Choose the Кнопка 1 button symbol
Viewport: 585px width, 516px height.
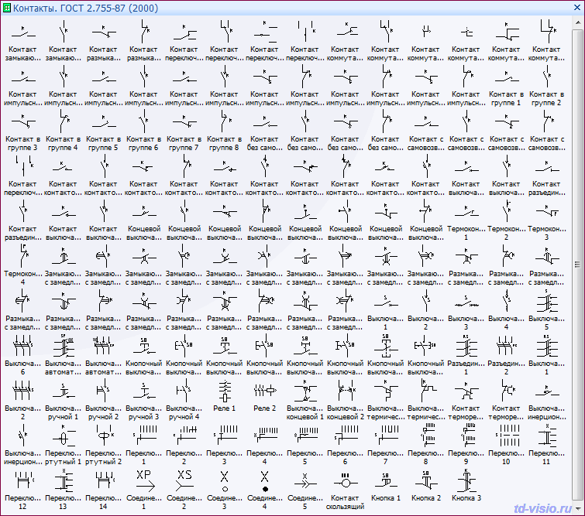[x=385, y=479]
